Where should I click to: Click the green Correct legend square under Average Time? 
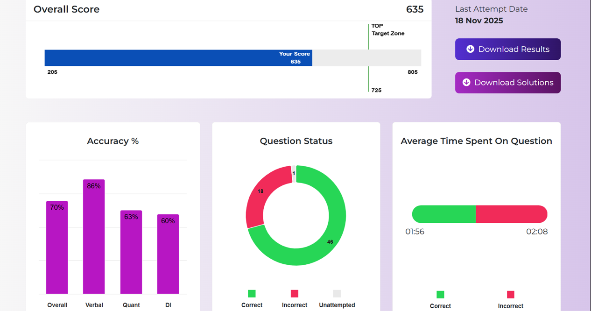pyautogui.click(x=440, y=295)
